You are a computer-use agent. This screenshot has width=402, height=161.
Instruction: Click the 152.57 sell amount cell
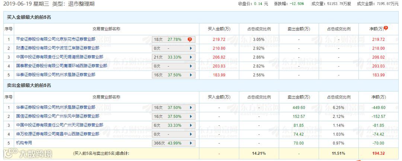click(299, 116)
